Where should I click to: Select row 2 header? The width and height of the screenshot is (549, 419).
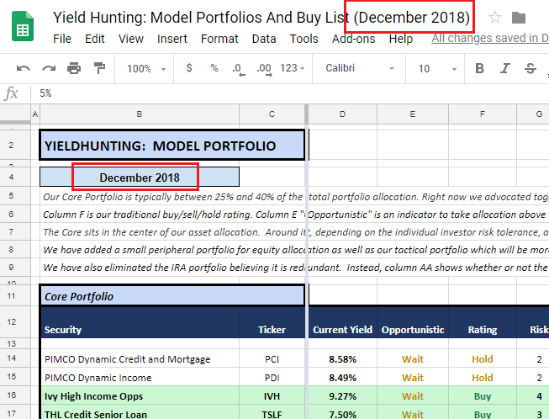[15, 146]
